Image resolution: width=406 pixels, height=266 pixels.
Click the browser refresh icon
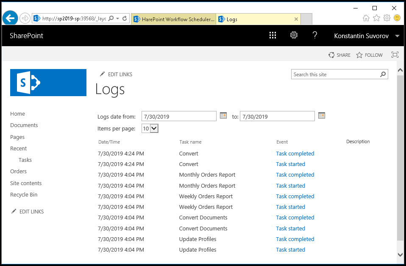click(125, 18)
